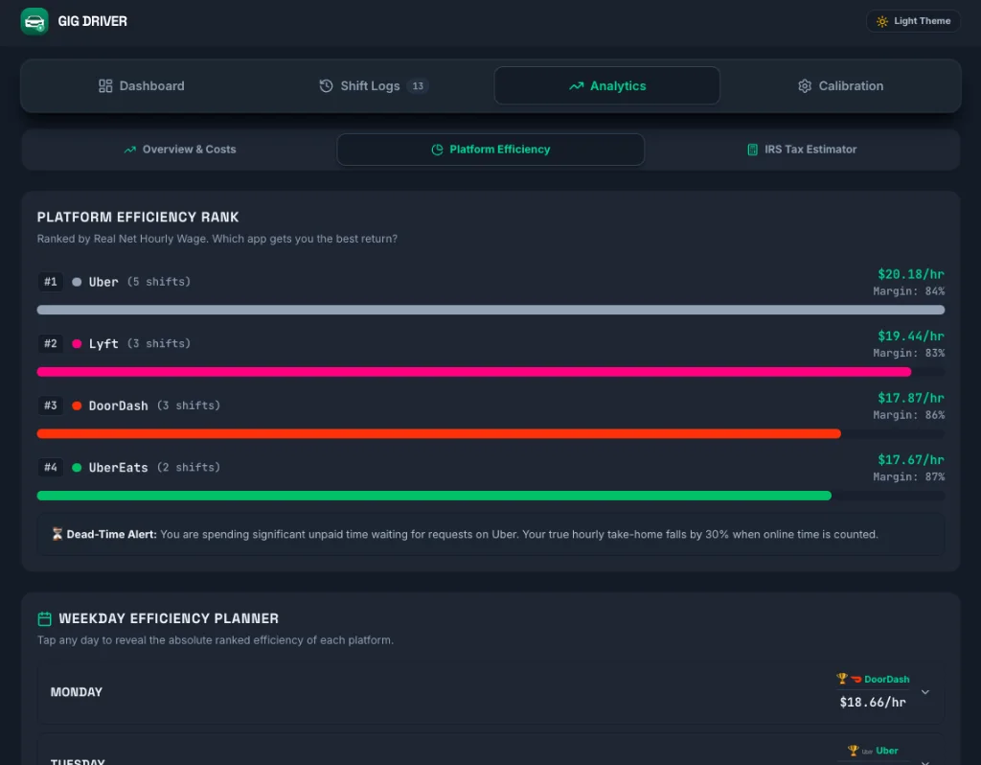Click the trophy icon in Monday row
981x765 pixels.
842,679
